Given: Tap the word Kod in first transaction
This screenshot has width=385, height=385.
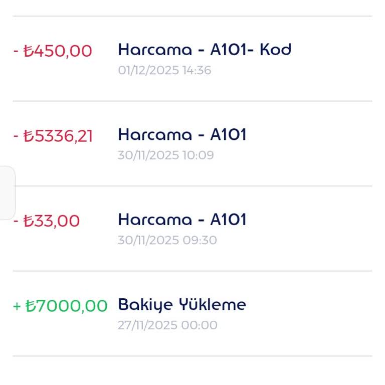Looking at the screenshot, I should pos(275,50).
